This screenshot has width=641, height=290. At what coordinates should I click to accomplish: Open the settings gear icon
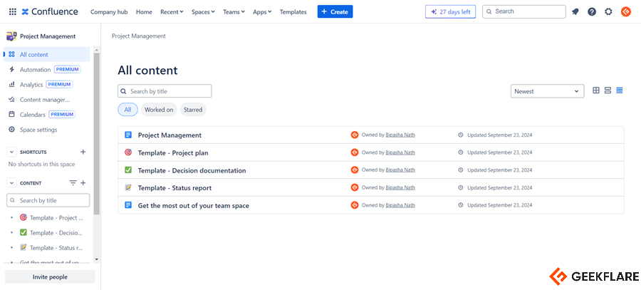click(608, 12)
